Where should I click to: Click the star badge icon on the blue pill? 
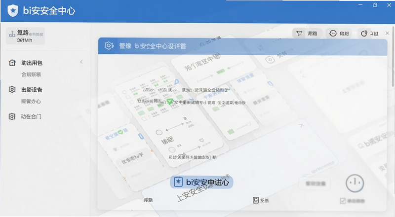pyautogui.click(x=178, y=182)
